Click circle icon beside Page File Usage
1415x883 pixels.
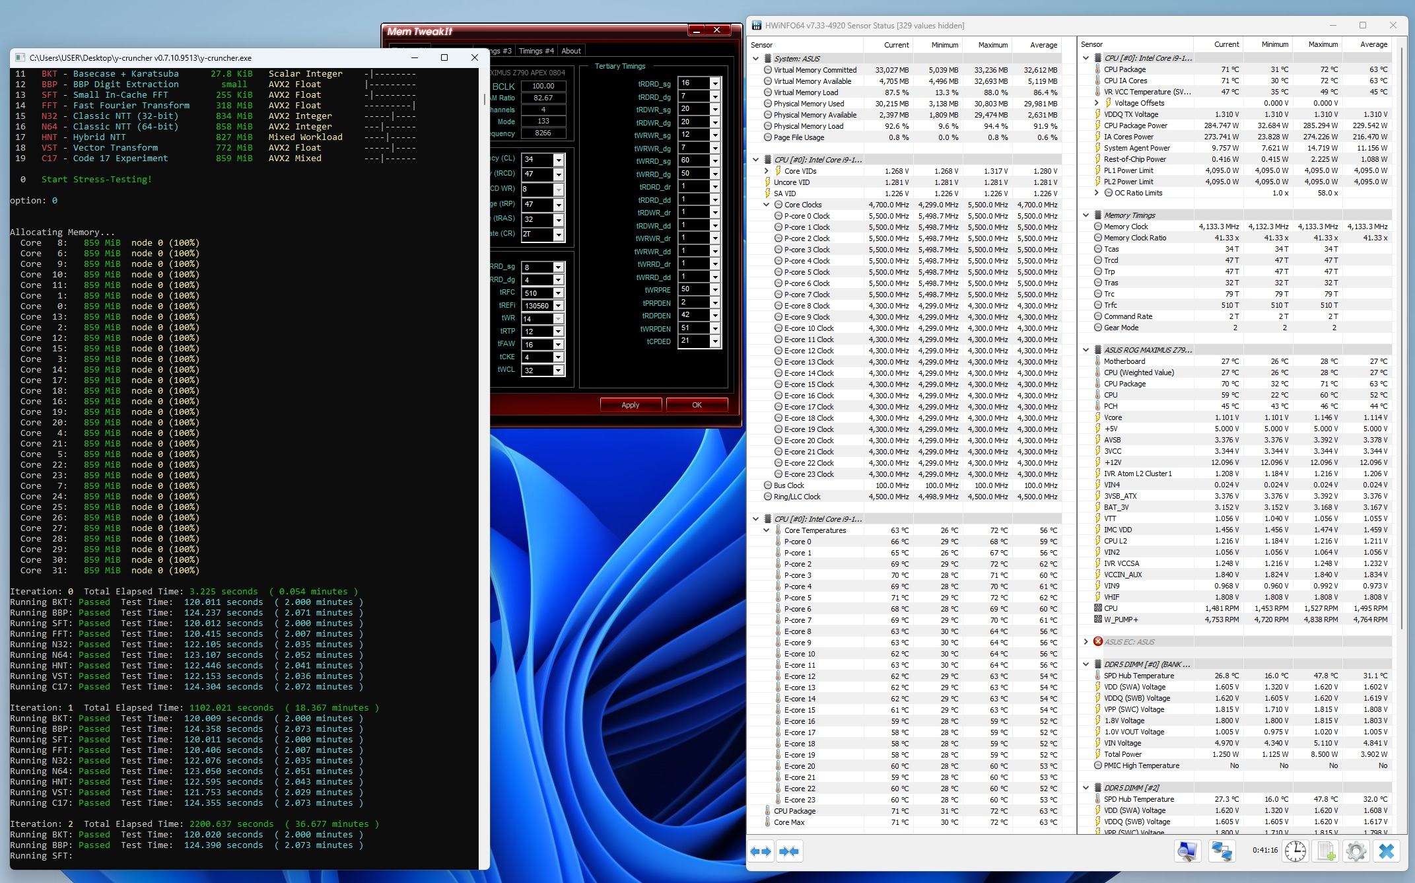coord(768,137)
